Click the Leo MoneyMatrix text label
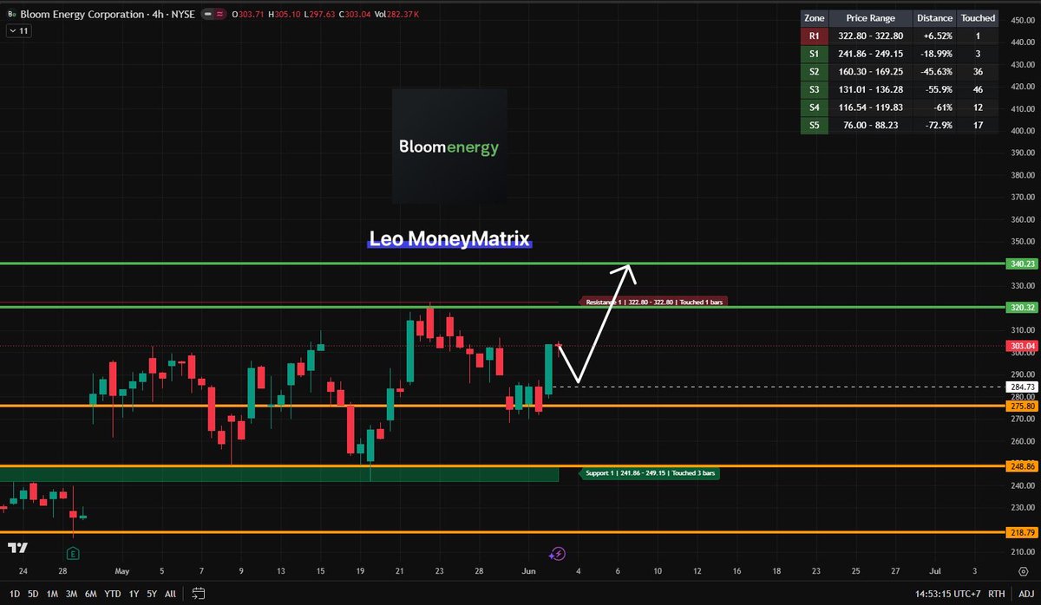Screen dimensions: 1041x605 (449, 238)
